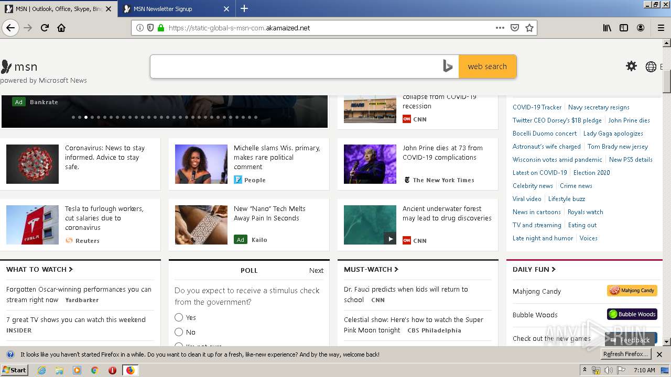The image size is (671, 377).
Task: Read Dr. Fauci predicts school return story
Action: coord(406,294)
